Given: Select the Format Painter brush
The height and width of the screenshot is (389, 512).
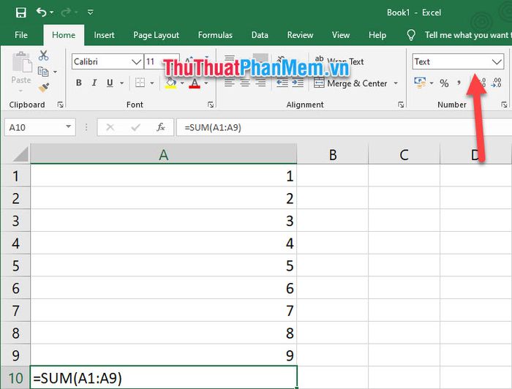Looking at the screenshot, I should click(x=44, y=86).
